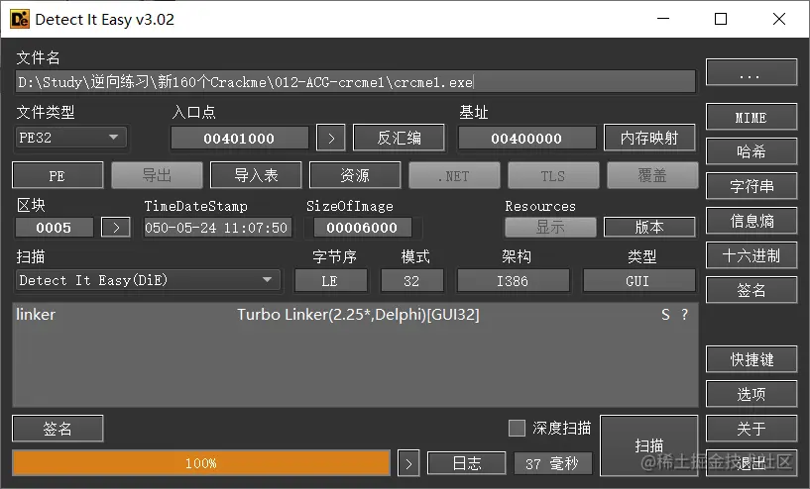Open the PE structure viewer button
The width and height of the screenshot is (810, 489).
tap(58, 175)
